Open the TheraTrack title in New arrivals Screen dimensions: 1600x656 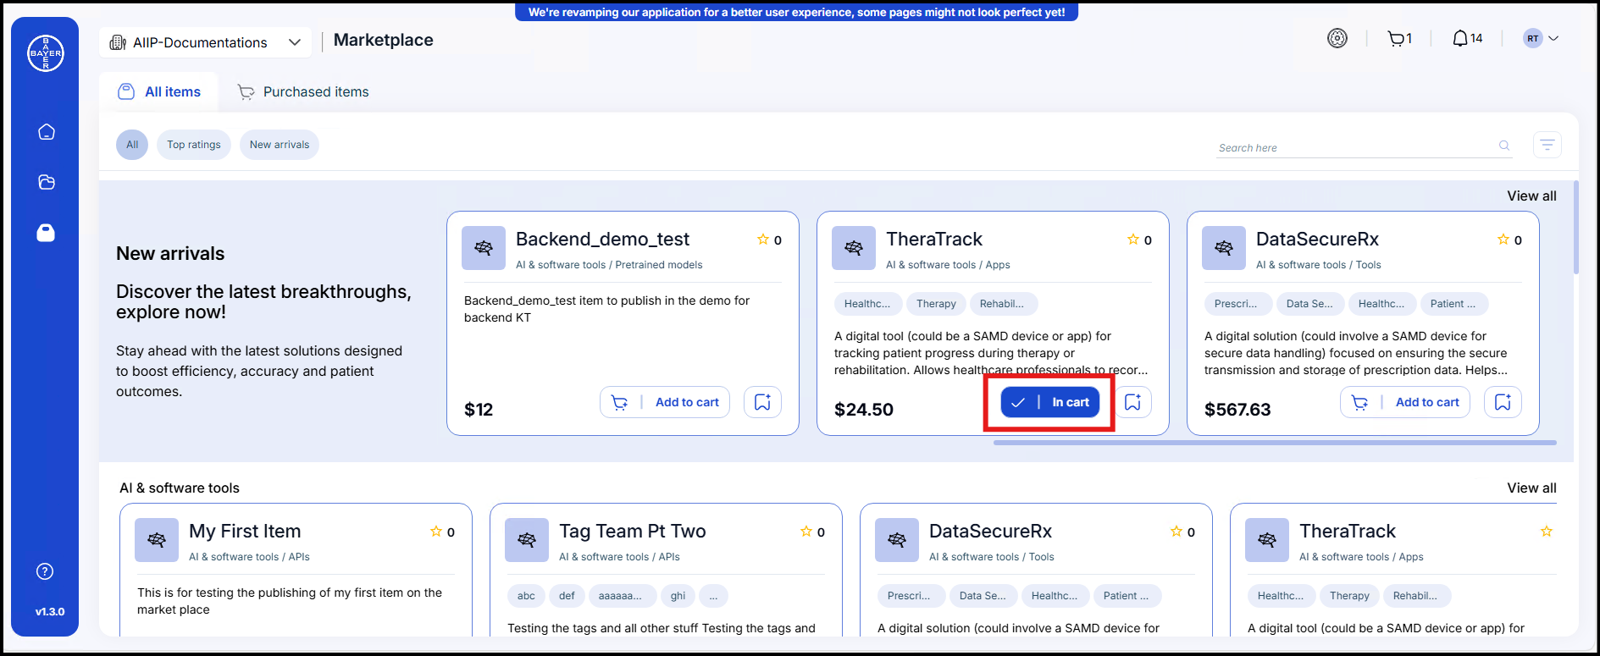(x=934, y=239)
